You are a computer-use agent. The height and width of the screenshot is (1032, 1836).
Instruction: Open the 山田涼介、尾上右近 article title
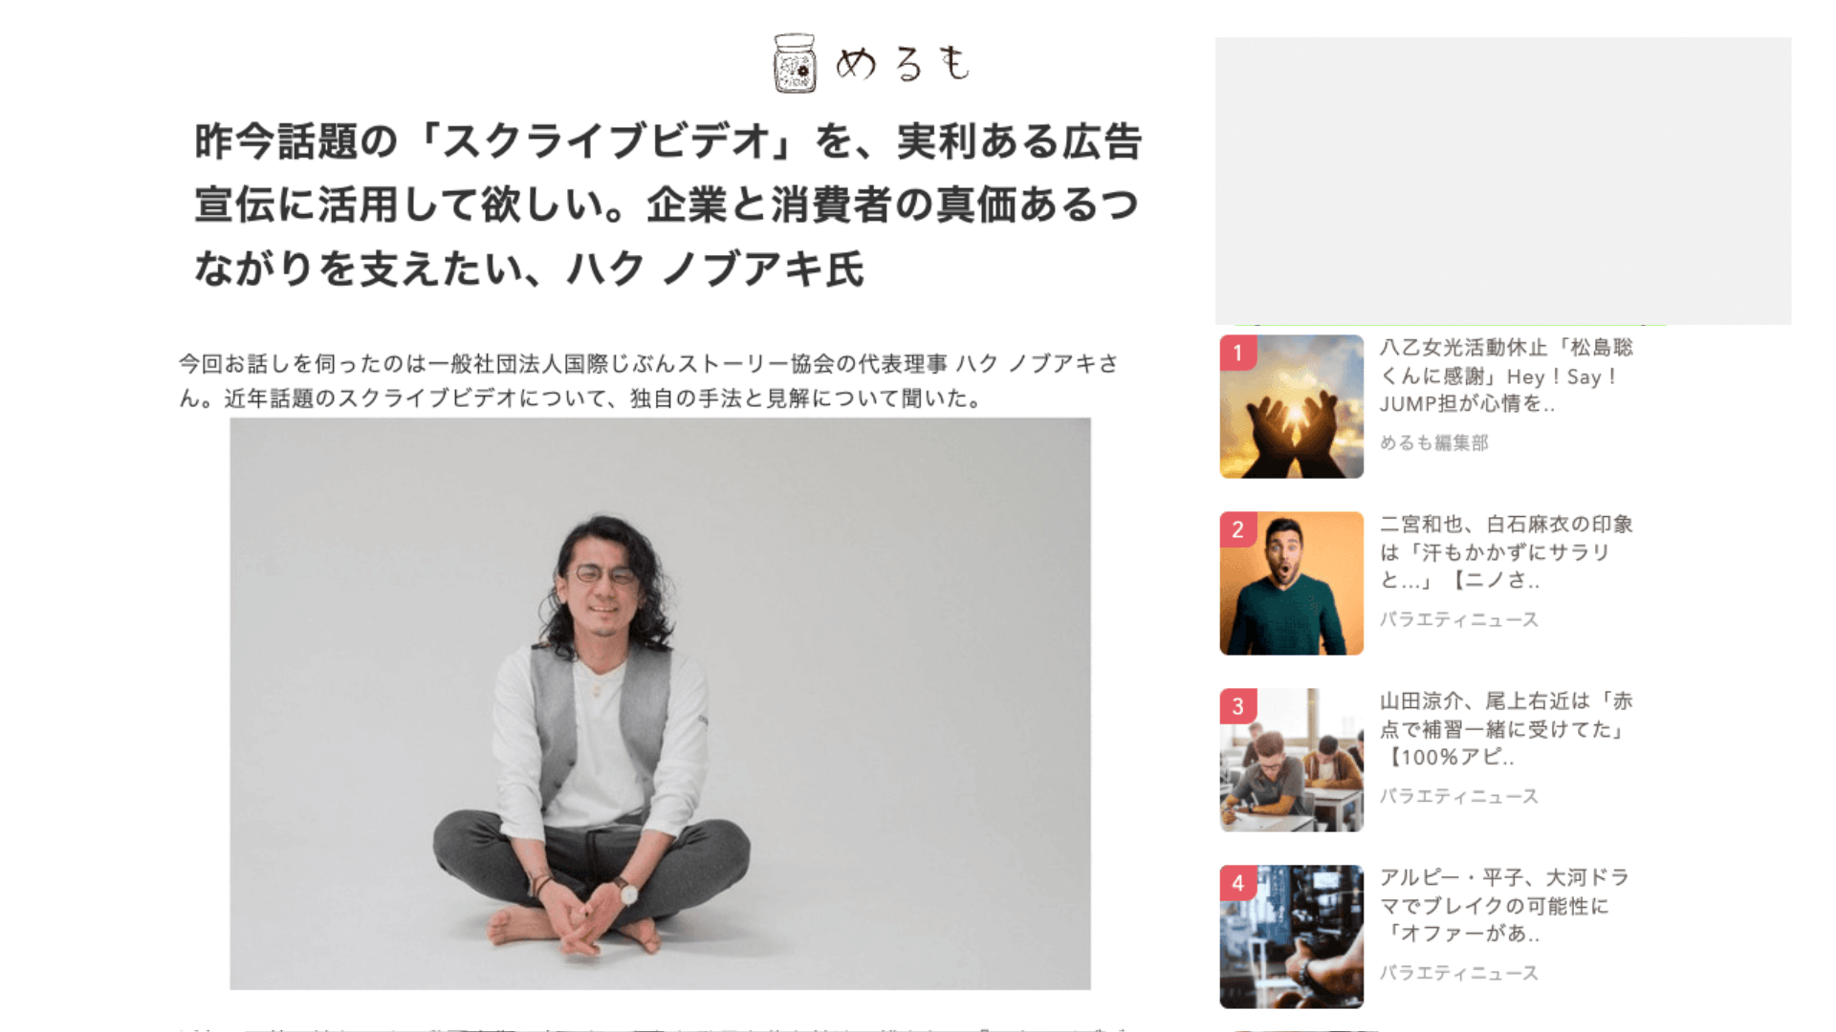click(x=1506, y=729)
